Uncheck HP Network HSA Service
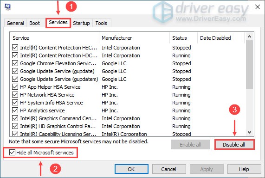The width and height of the screenshot is (265, 178). [x=15, y=95]
